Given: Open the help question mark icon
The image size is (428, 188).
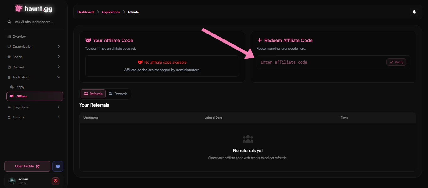Looking at the screenshot, I should click(x=58, y=166).
